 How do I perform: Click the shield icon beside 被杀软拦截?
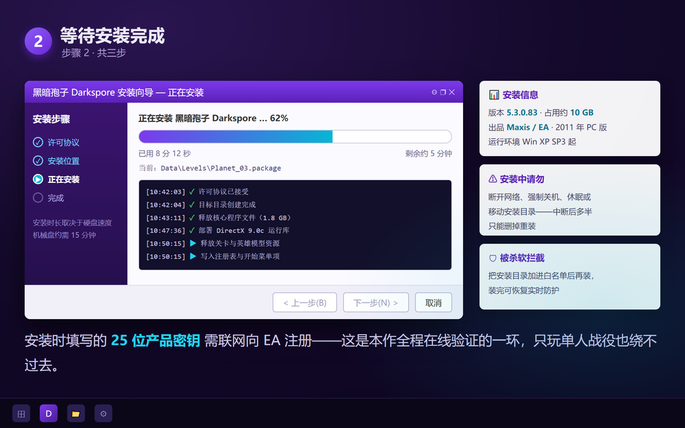(493, 258)
